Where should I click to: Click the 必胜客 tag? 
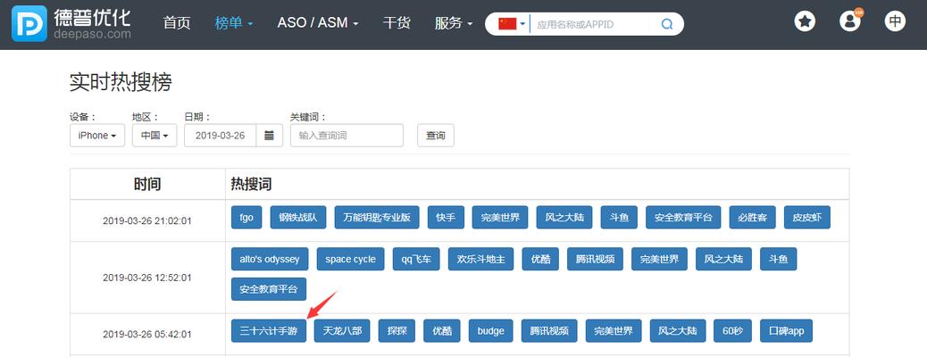[x=753, y=218]
